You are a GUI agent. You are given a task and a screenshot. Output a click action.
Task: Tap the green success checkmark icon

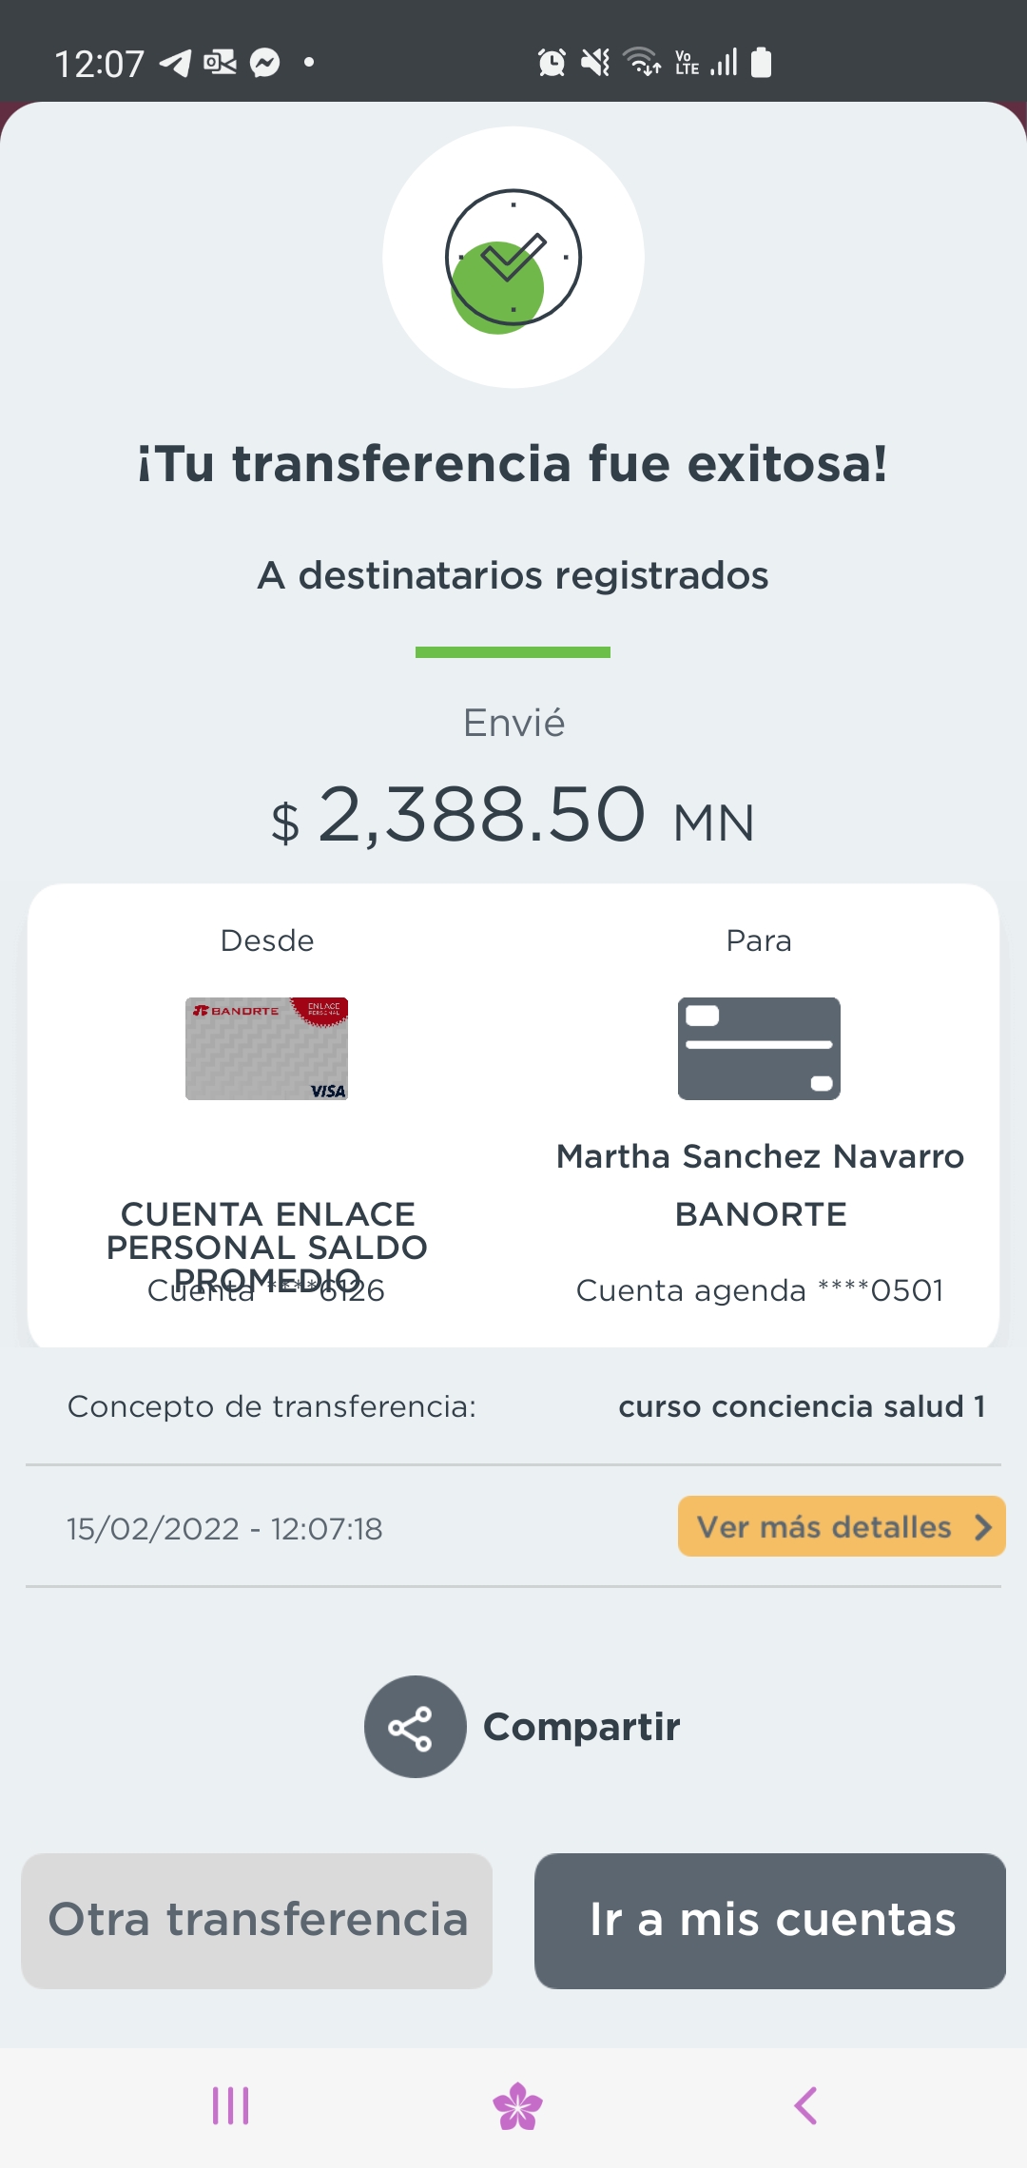tap(513, 258)
